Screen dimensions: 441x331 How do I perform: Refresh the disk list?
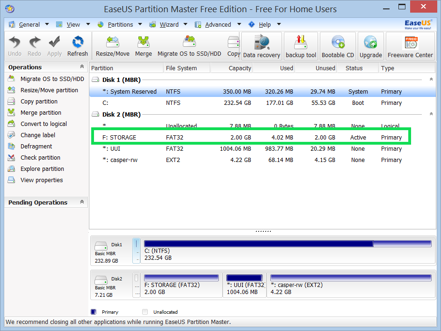click(78, 46)
